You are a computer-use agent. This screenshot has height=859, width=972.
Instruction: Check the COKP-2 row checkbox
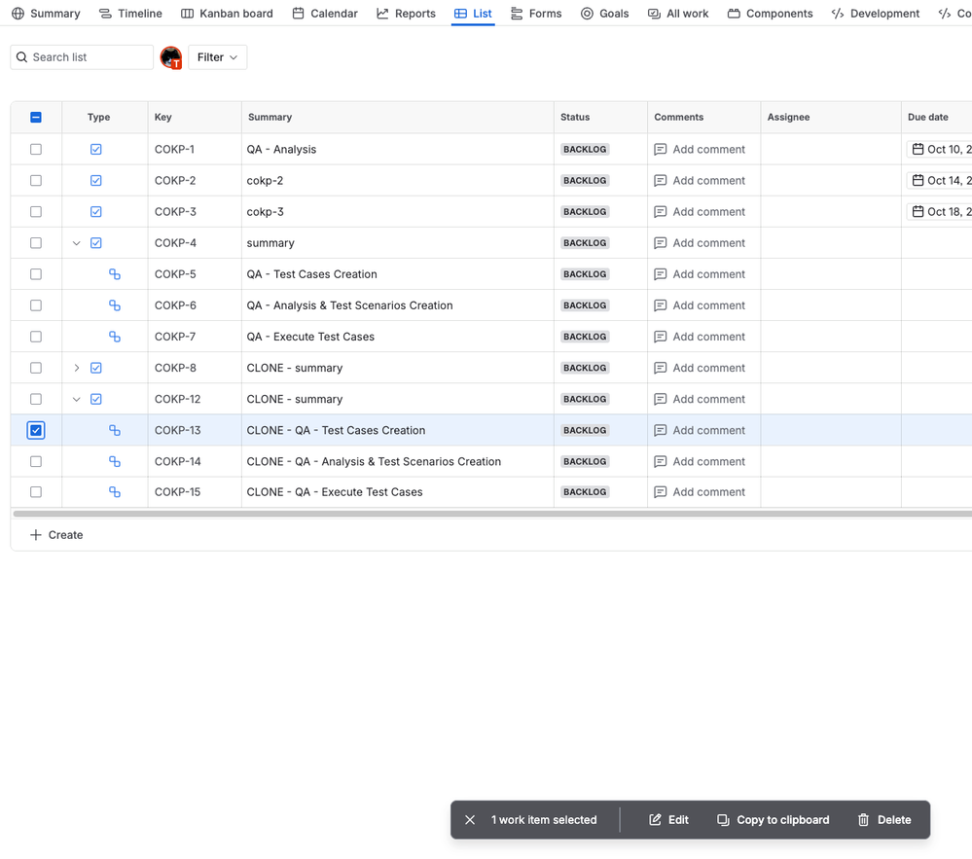pyautogui.click(x=36, y=180)
